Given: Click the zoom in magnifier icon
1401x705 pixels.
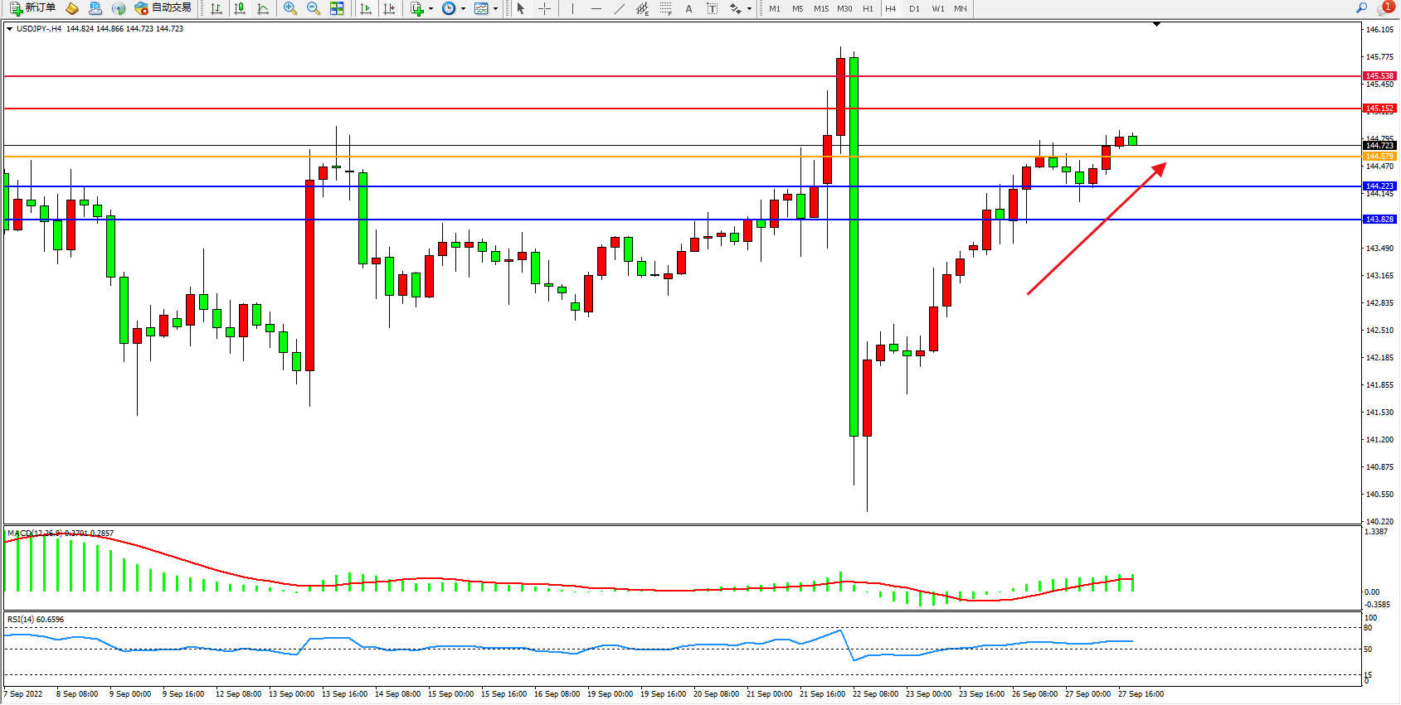Looking at the screenshot, I should click(x=290, y=8).
